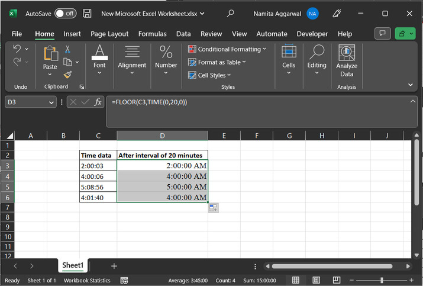Add a new sheet with plus button
The image size is (423, 286).
click(x=114, y=266)
